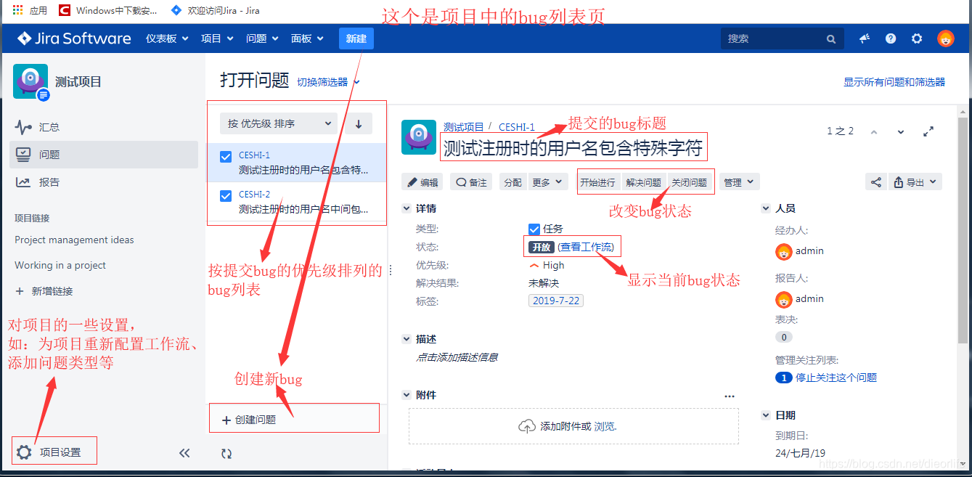Collapse the sidebar with double chevron
This screenshot has height=477, width=972.
[x=184, y=453]
